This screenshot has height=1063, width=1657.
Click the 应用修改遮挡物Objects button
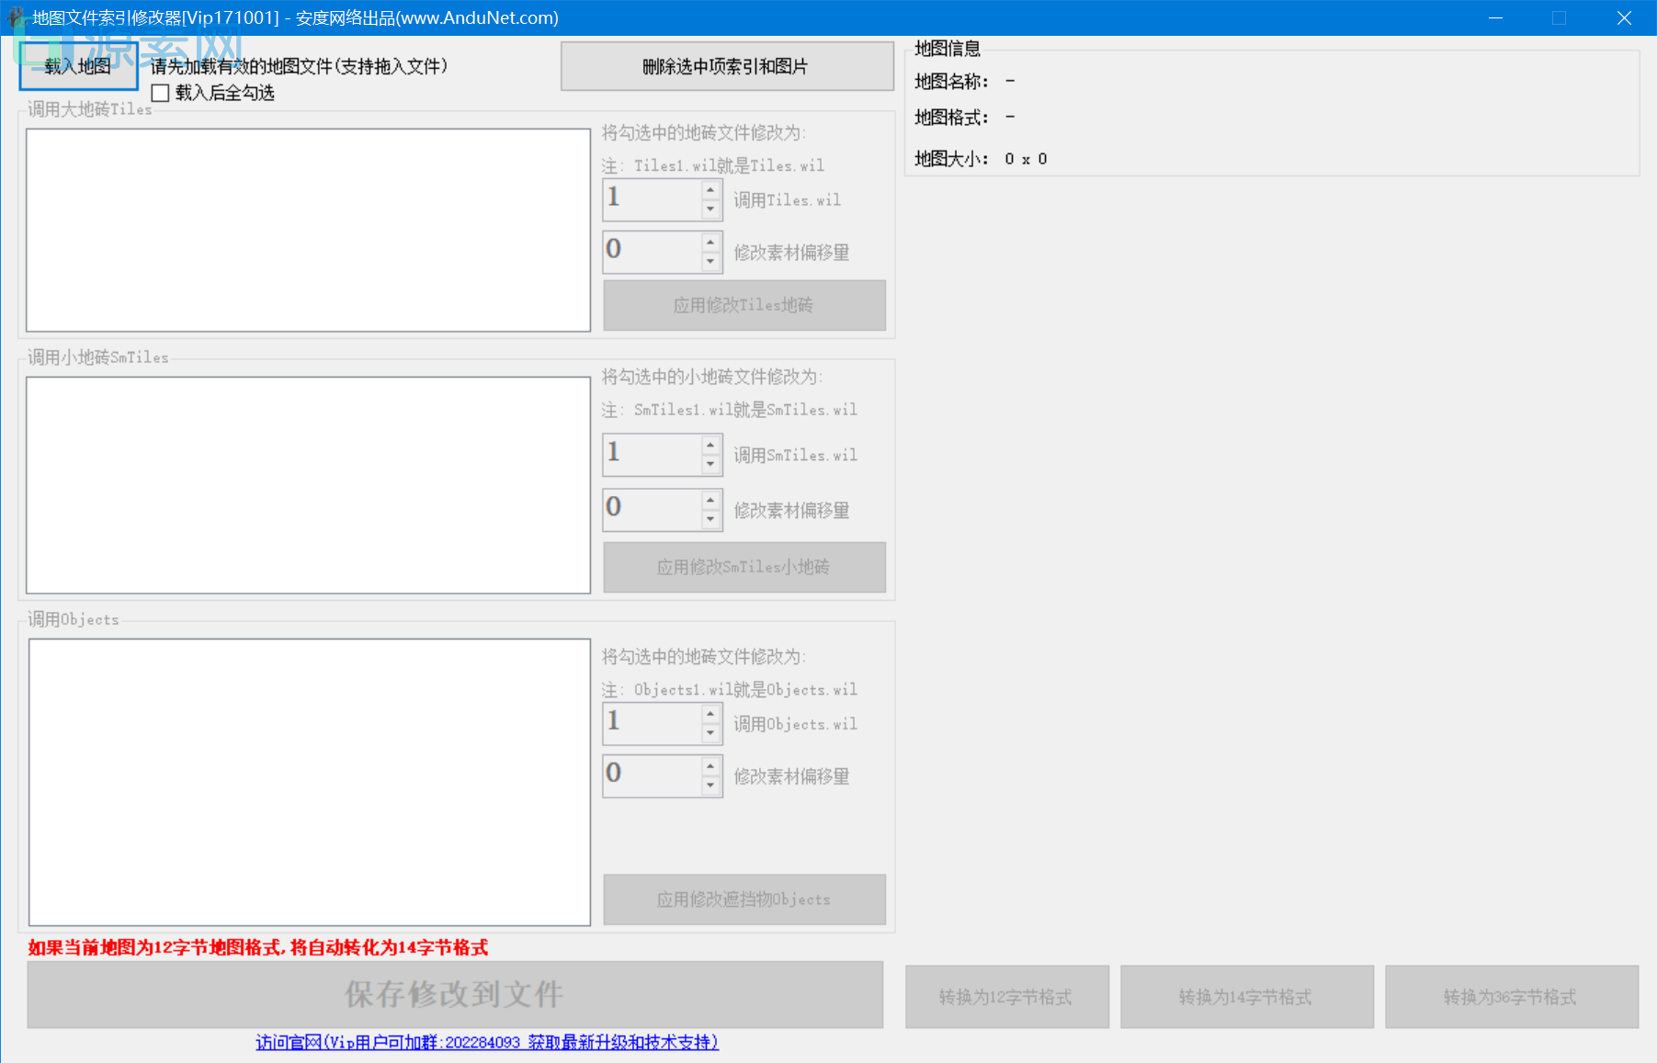pos(743,899)
